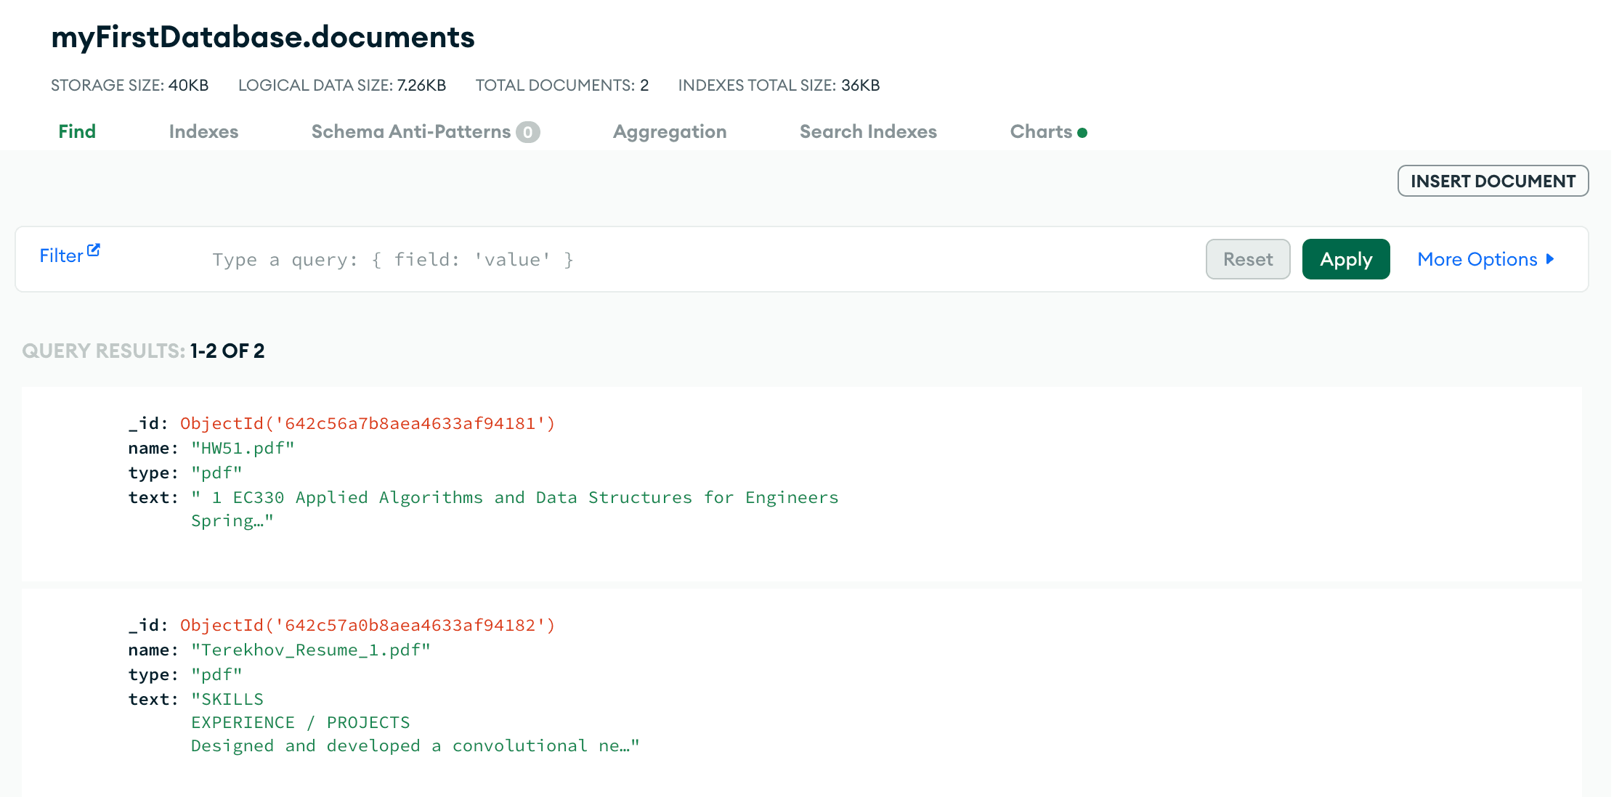This screenshot has height=797, width=1614.
Task: Click type value of HW51.pdf document
Action: coord(216,473)
